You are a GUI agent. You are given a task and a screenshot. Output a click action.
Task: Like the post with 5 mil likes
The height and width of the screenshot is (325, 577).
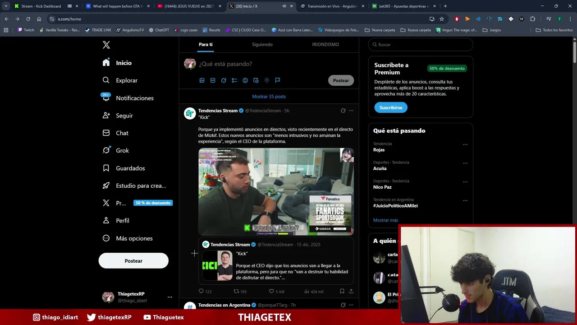tap(276, 292)
